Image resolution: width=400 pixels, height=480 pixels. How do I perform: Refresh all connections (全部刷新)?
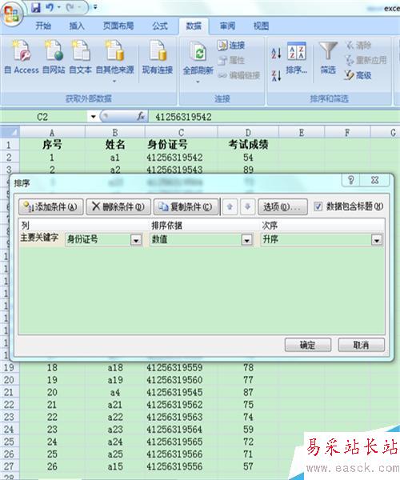click(x=198, y=58)
